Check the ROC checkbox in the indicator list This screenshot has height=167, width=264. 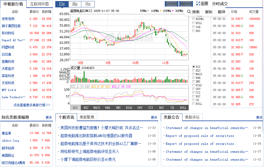click(194, 97)
